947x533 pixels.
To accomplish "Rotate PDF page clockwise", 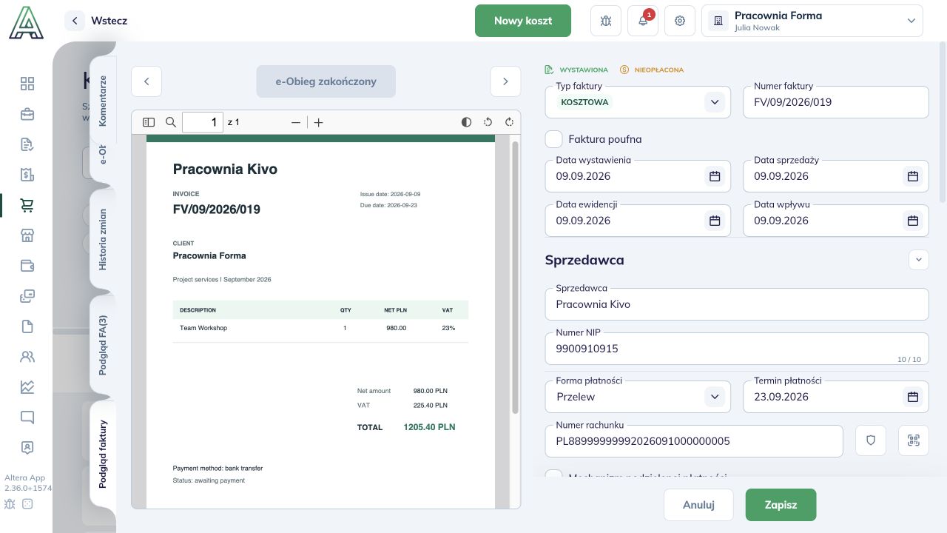I will [510, 122].
